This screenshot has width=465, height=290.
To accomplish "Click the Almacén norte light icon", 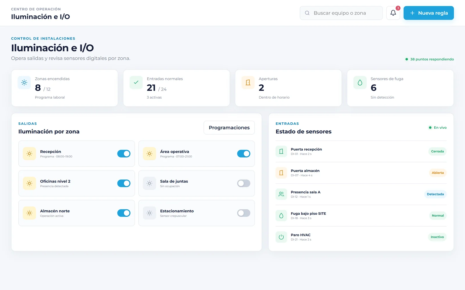I will (x=29, y=213).
